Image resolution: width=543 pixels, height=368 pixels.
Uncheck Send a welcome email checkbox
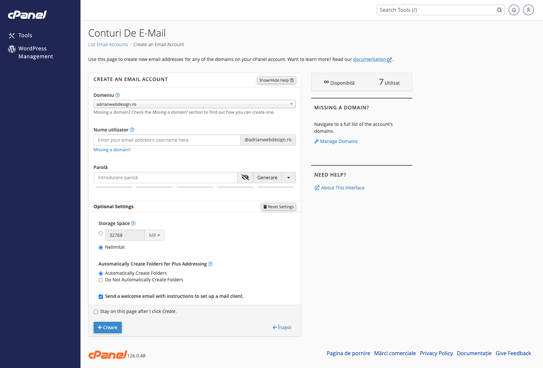click(x=101, y=297)
